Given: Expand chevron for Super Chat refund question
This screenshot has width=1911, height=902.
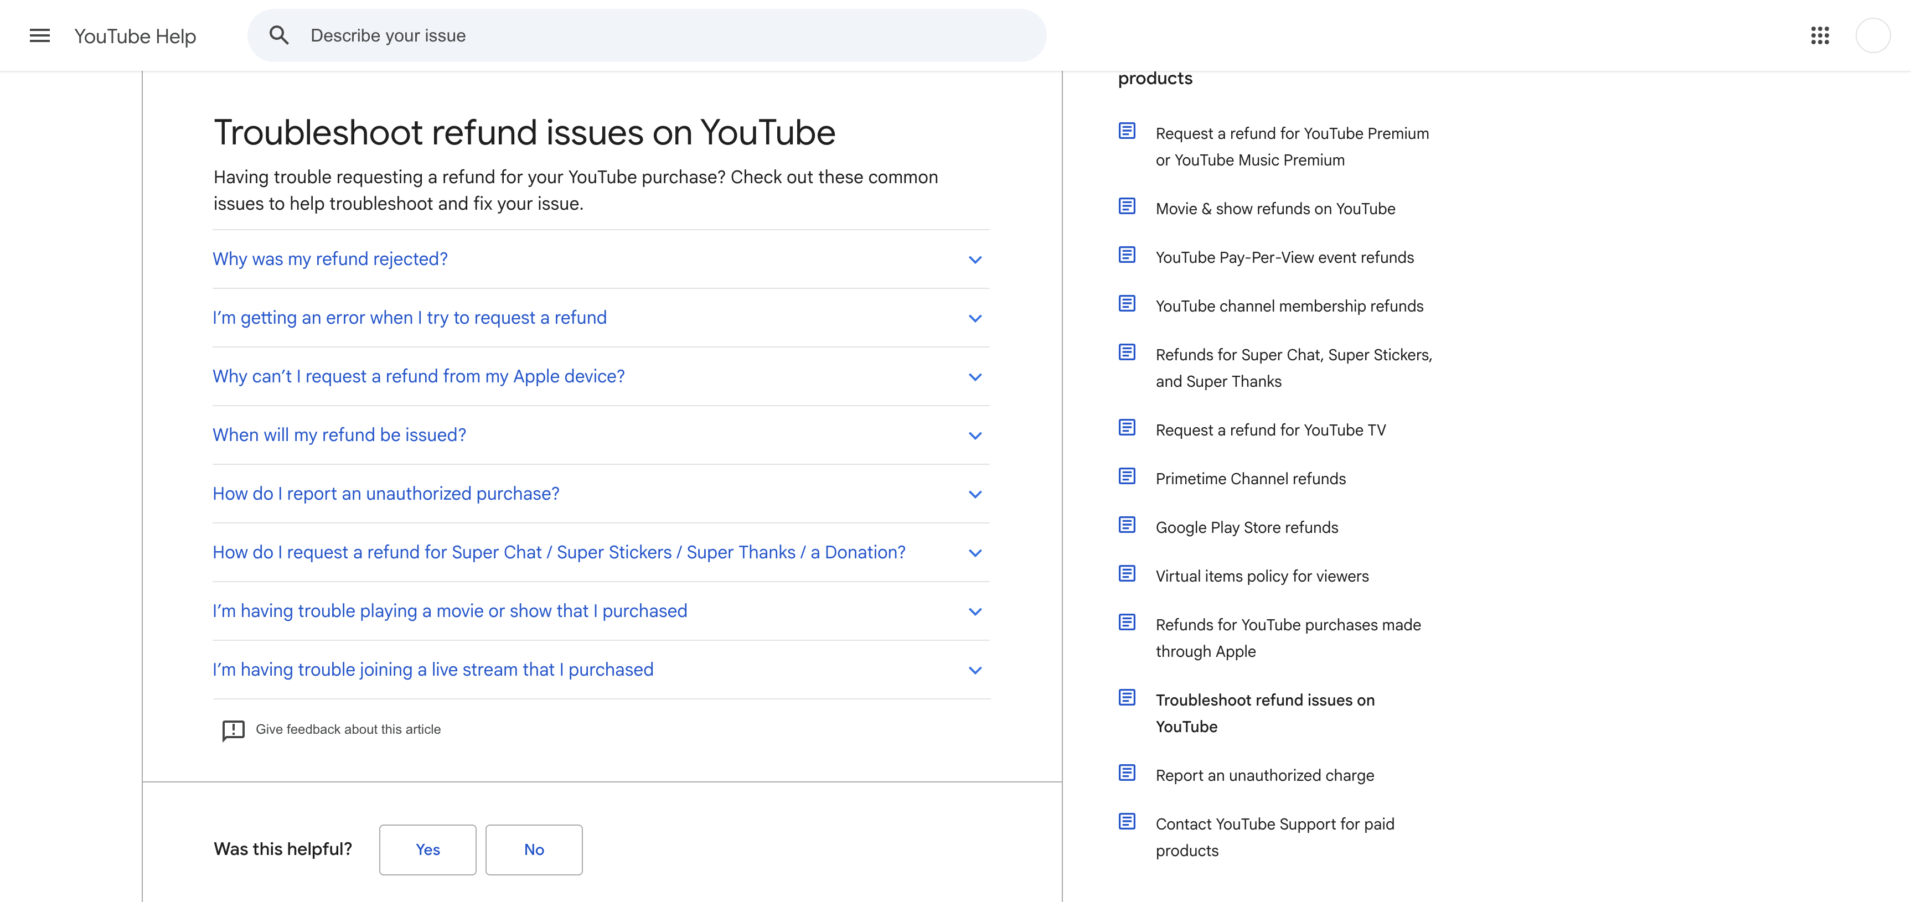Looking at the screenshot, I should [x=975, y=553].
